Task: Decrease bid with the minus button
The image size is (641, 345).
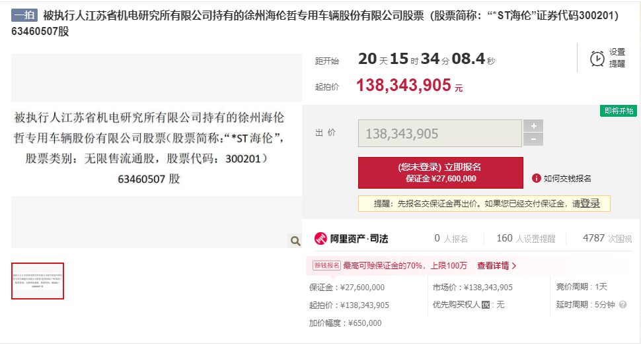Action: coord(533,139)
